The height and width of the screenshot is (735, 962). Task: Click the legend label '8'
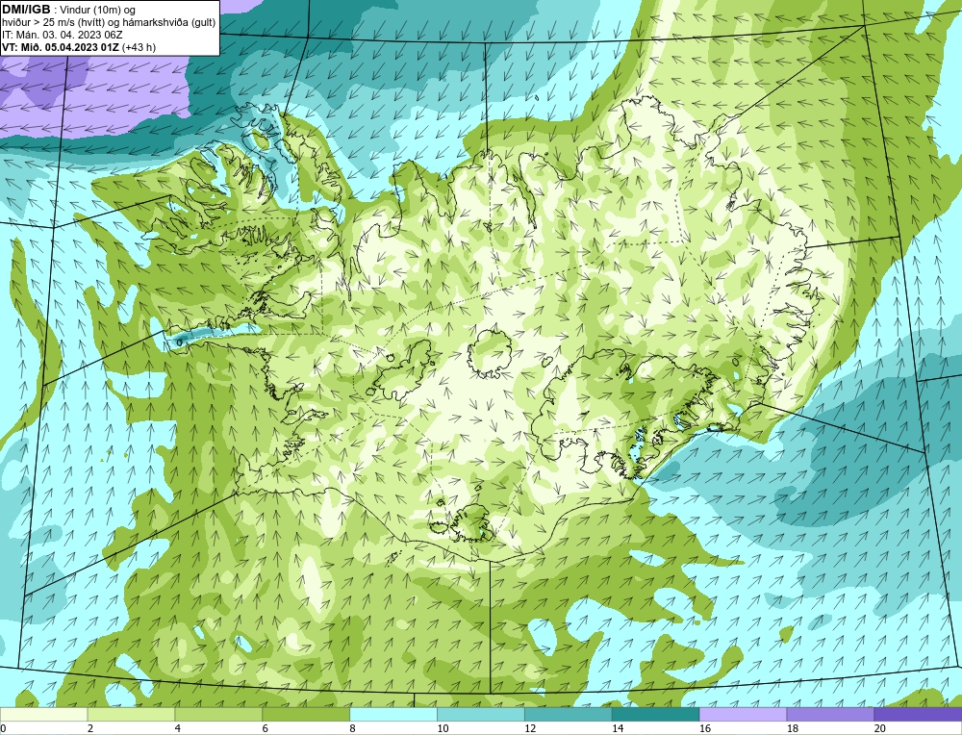point(353,728)
